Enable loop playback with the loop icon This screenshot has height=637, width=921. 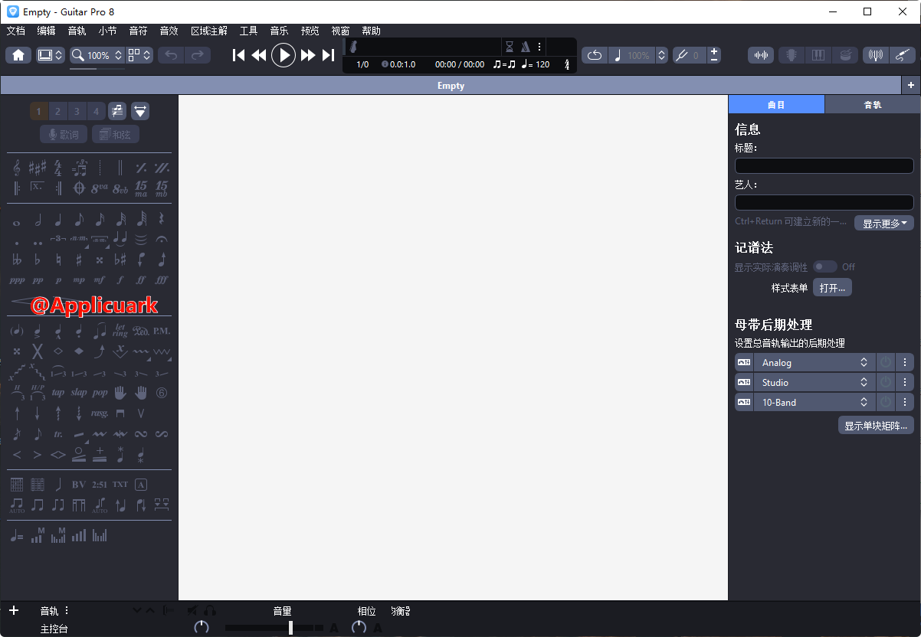tap(594, 54)
